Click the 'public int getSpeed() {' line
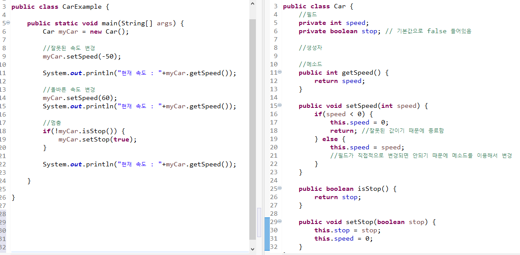 [344, 72]
